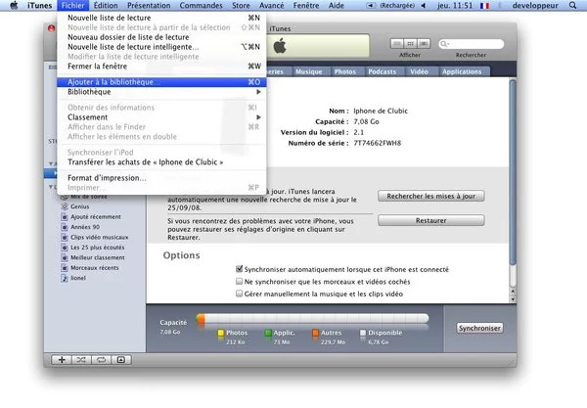This screenshot has width=587, height=408.
Task: Select the Genius playlist icon
Action: pyautogui.click(x=65, y=206)
